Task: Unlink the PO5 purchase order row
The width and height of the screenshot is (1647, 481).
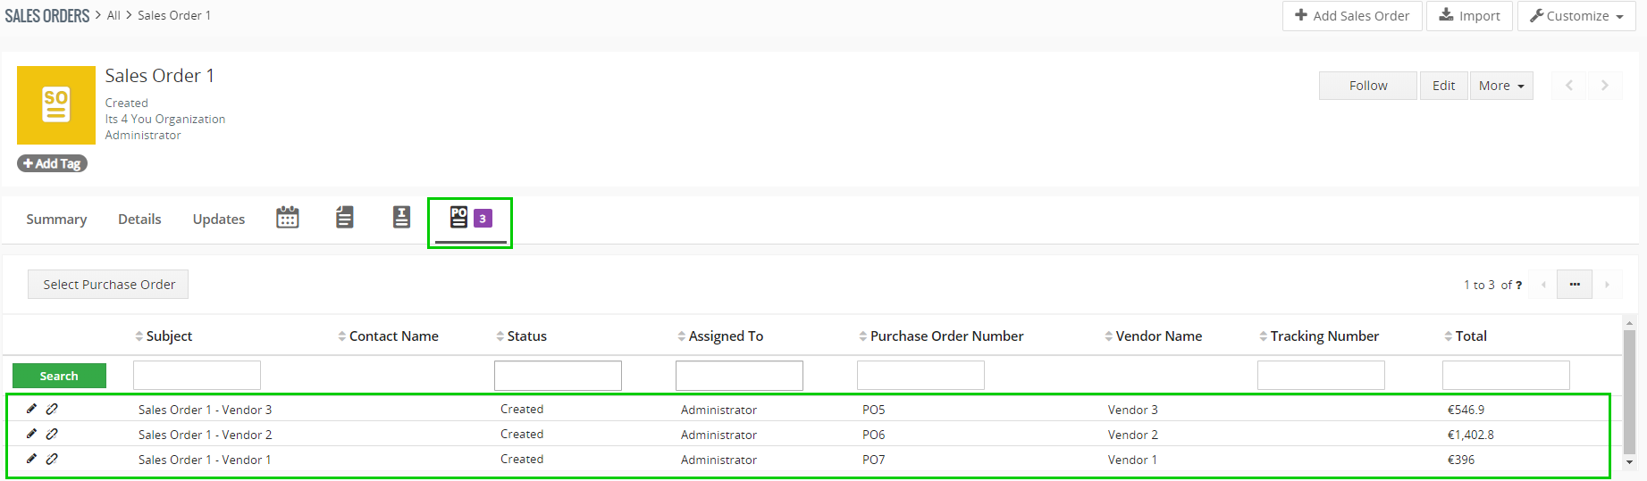Action: tap(52, 410)
